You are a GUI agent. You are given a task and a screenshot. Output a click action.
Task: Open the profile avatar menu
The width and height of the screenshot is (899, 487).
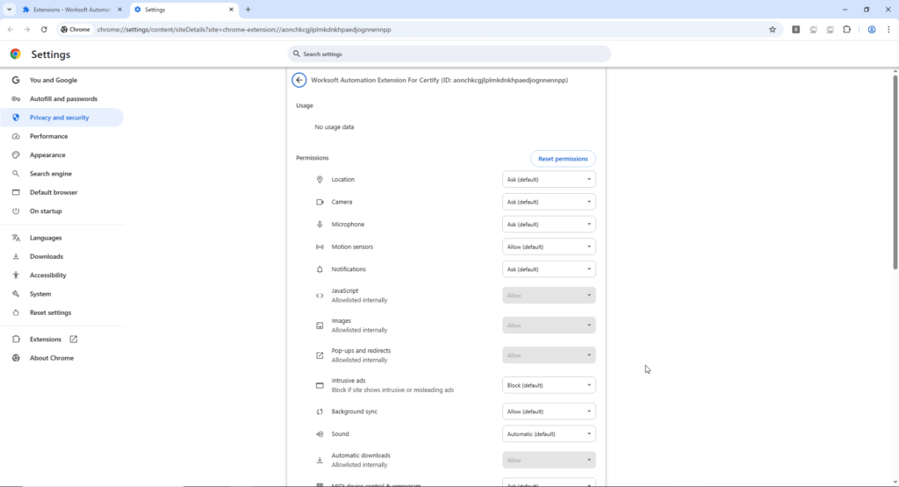click(x=872, y=29)
